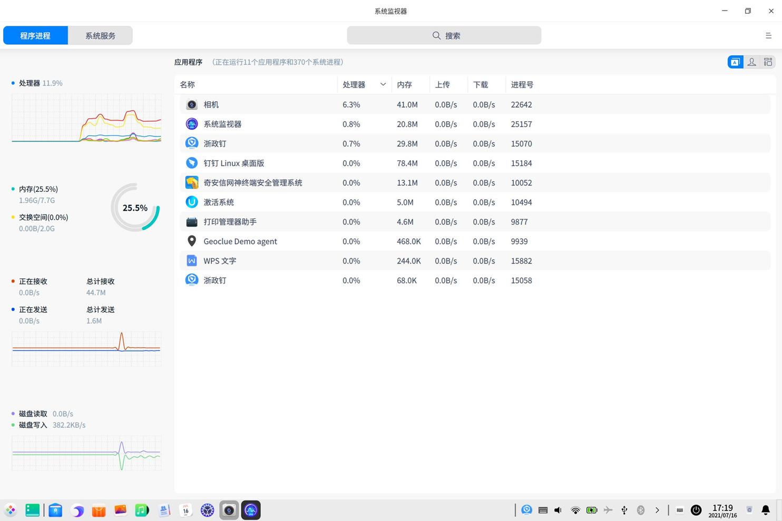Click the volume speaker tray icon

(558, 510)
